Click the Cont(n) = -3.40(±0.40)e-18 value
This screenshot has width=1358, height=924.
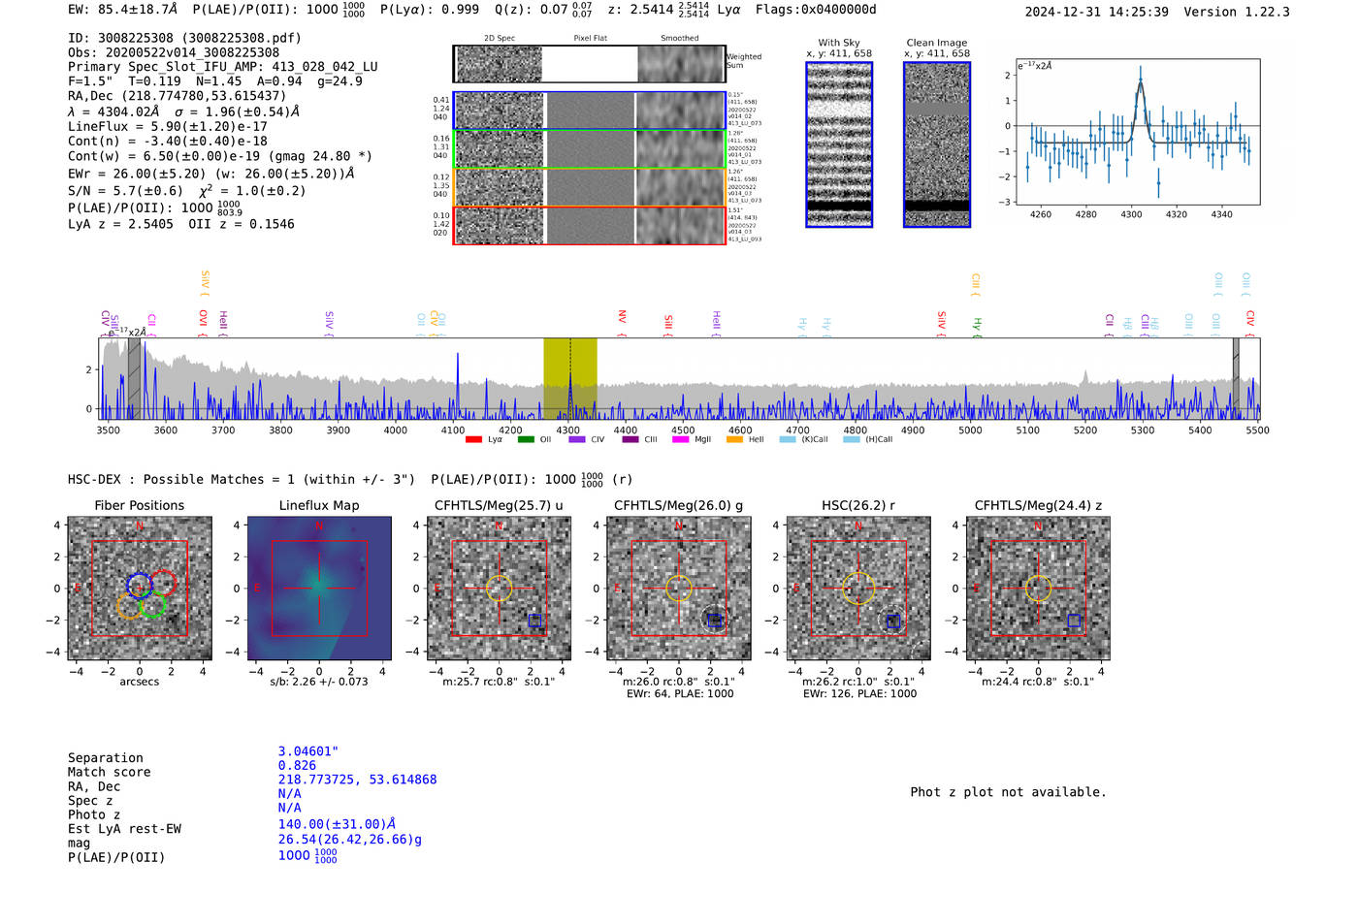pyautogui.click(x=168, y=141)
